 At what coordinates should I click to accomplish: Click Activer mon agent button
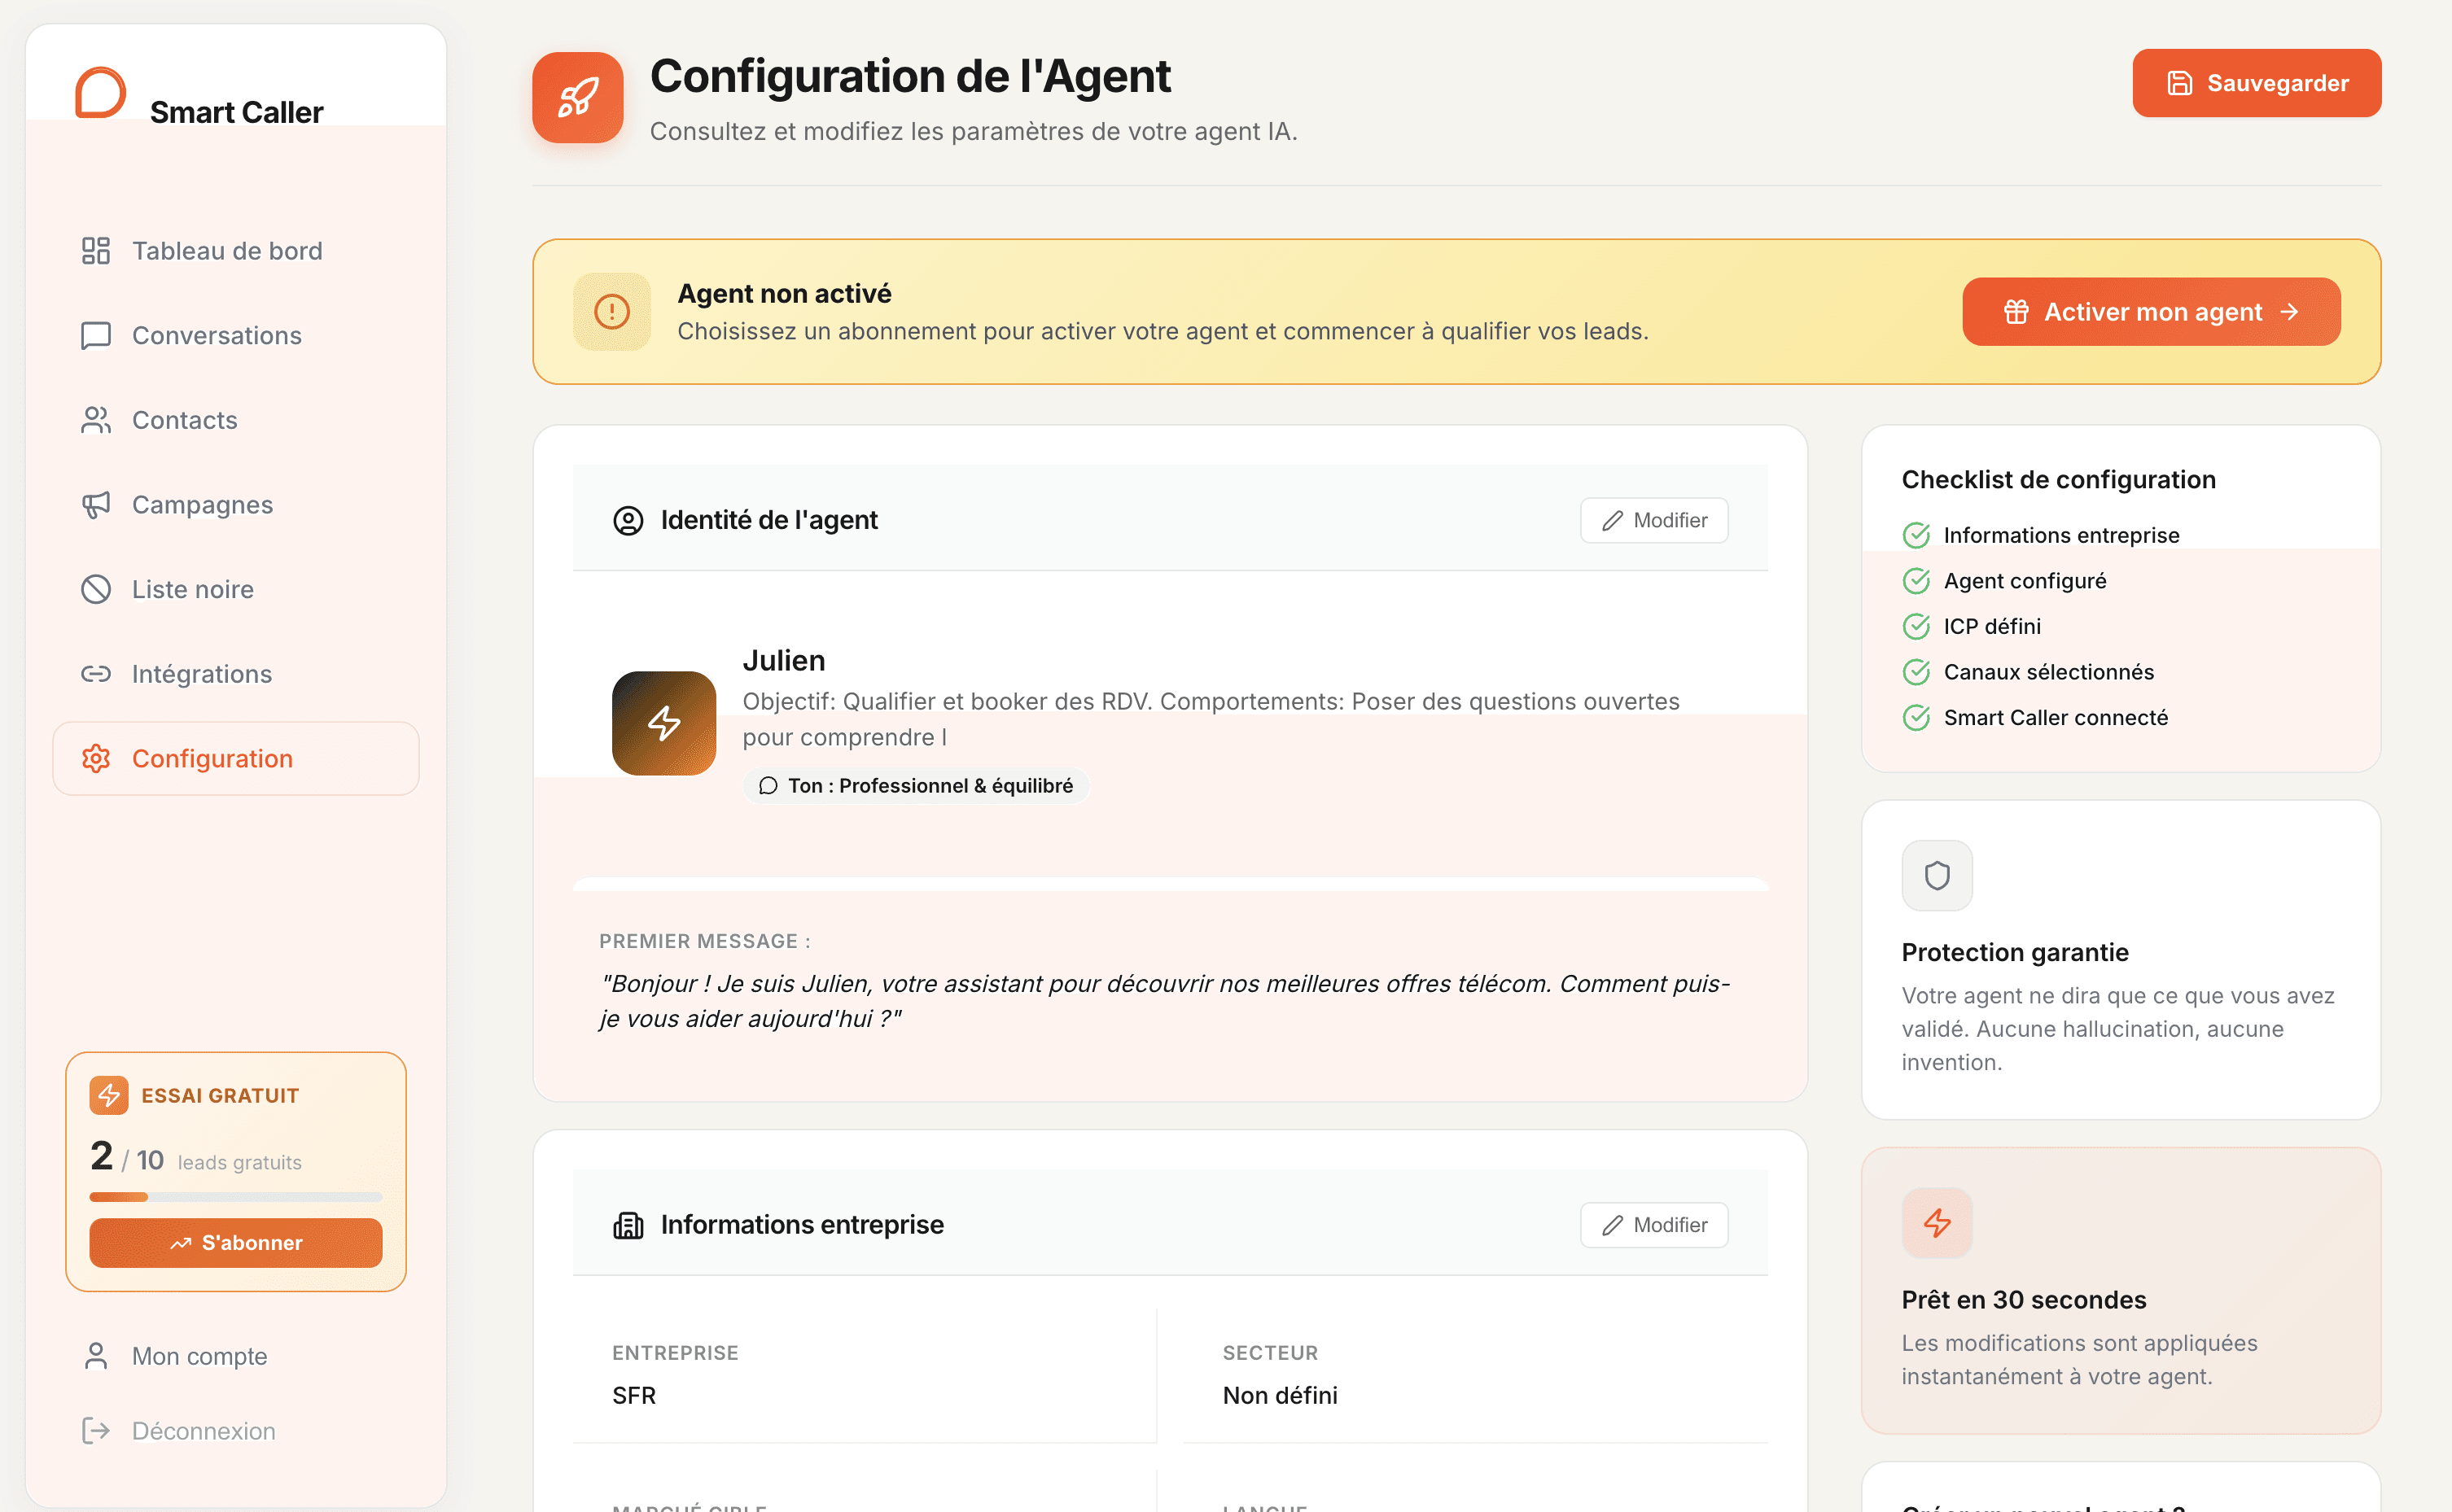(x=2150, y=312)
